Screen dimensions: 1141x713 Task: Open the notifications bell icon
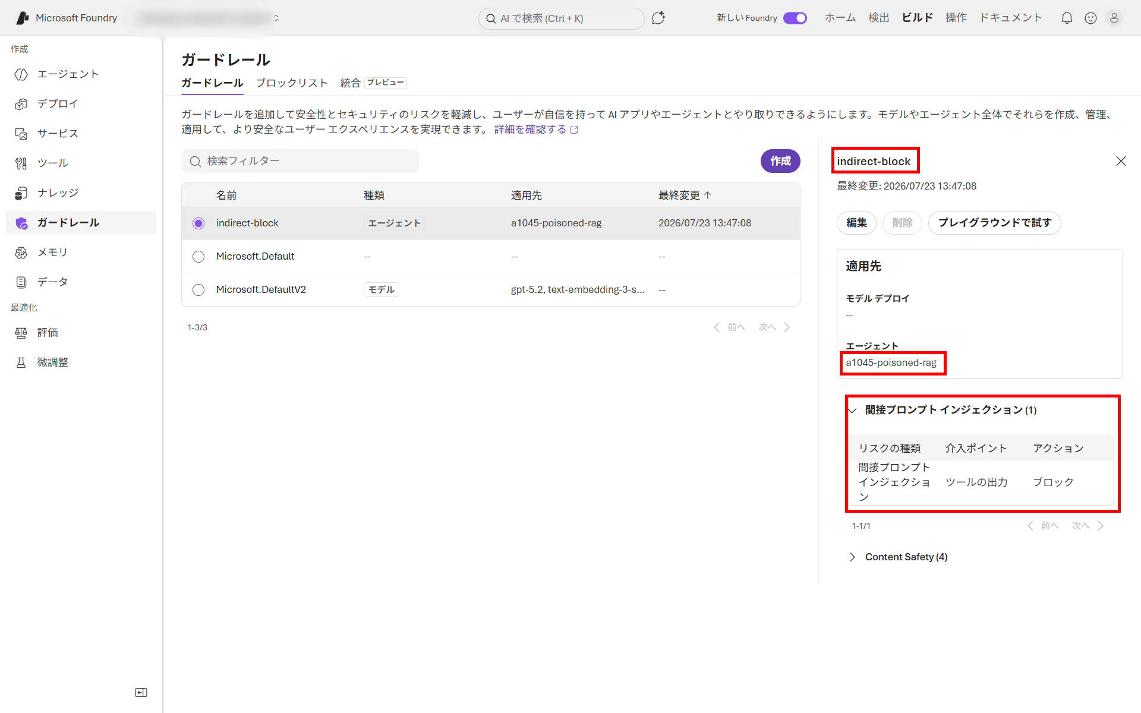(1067, 18)
